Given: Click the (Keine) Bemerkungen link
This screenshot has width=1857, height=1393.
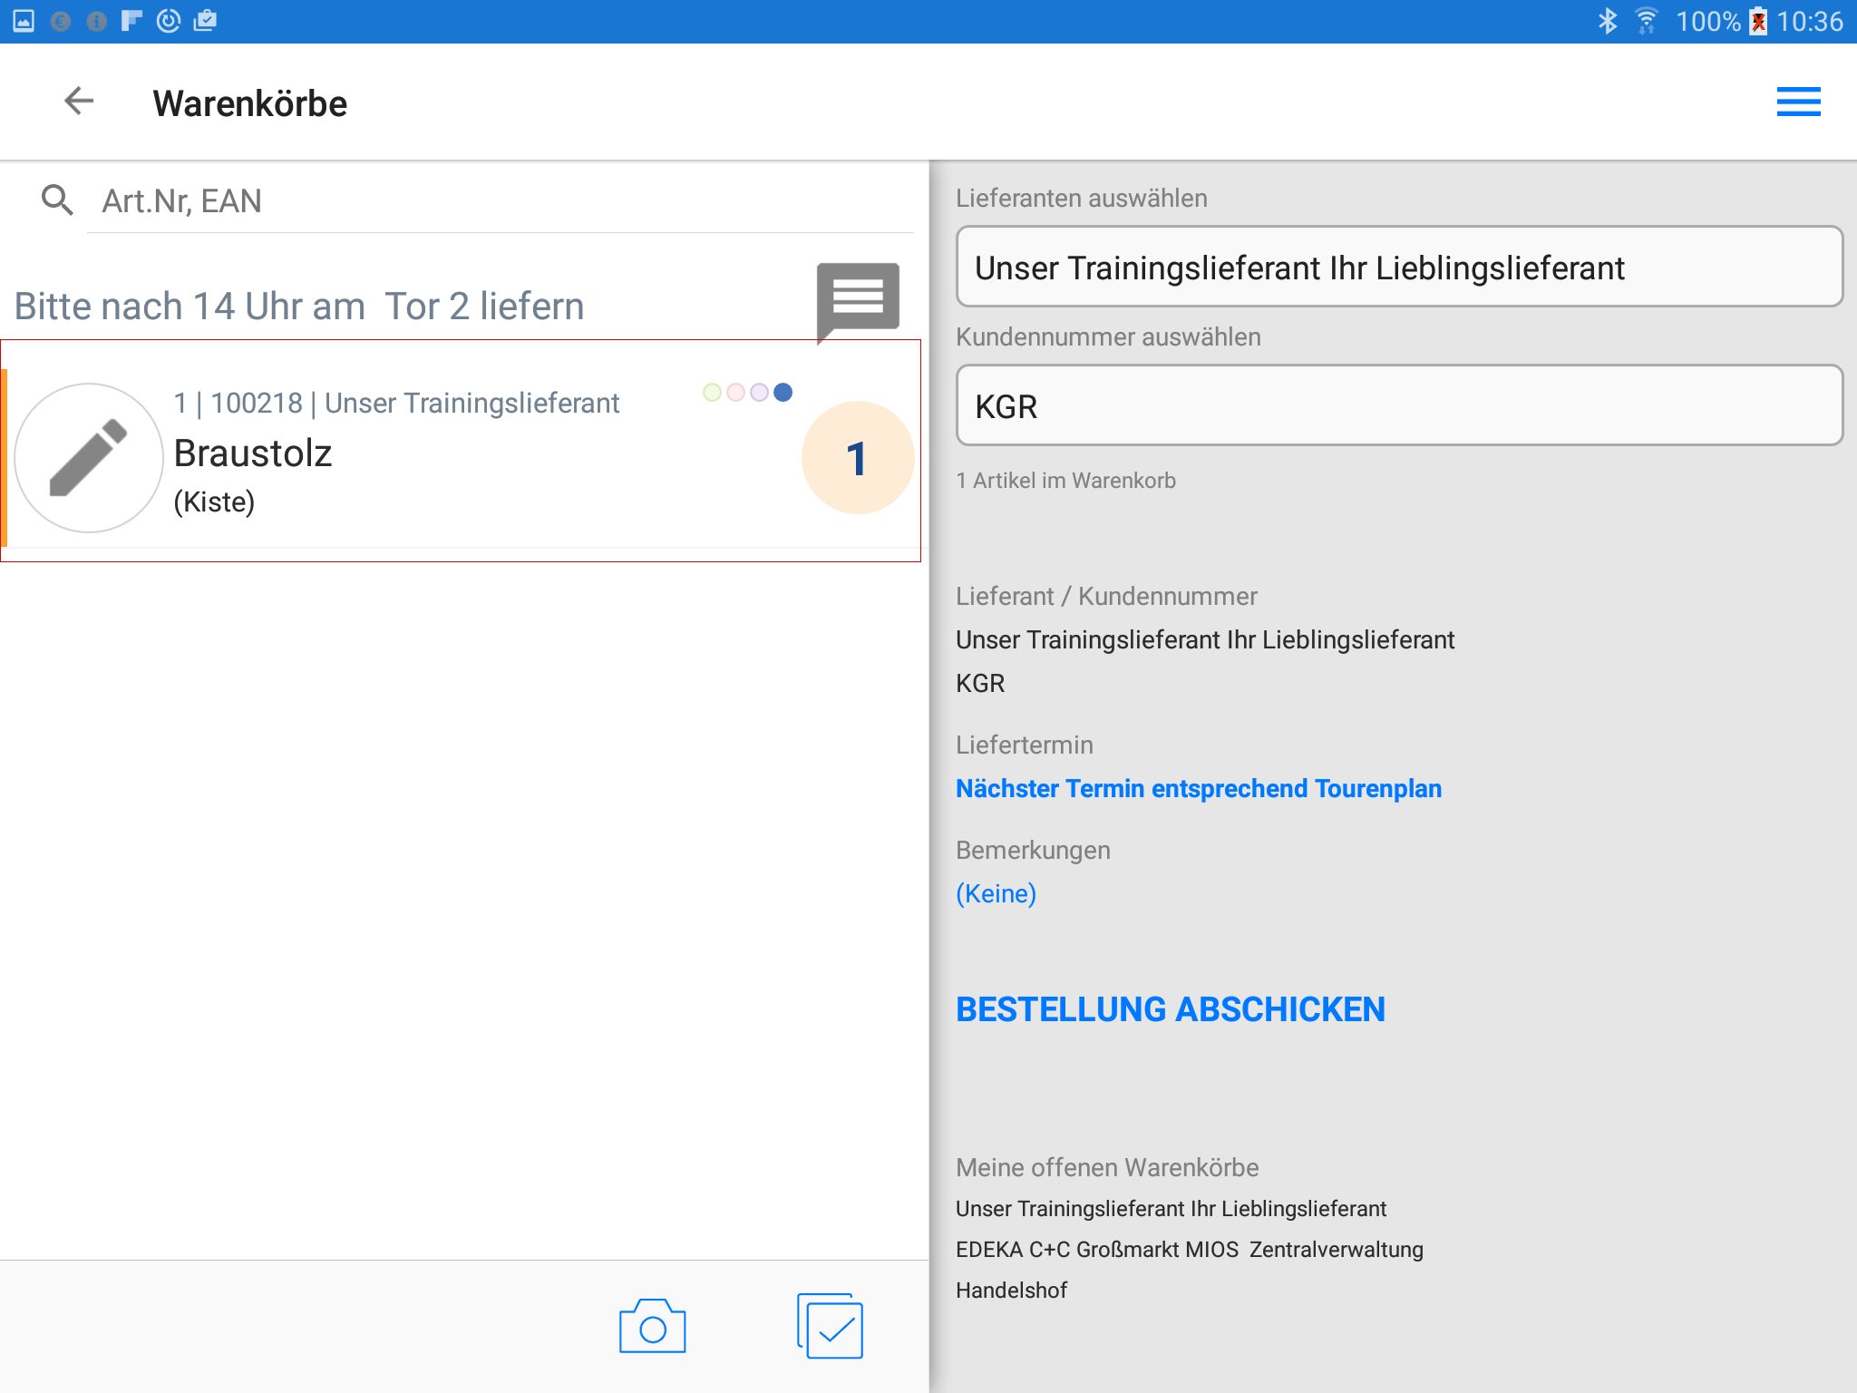Looking at the screenshot, I should [996, 893].
